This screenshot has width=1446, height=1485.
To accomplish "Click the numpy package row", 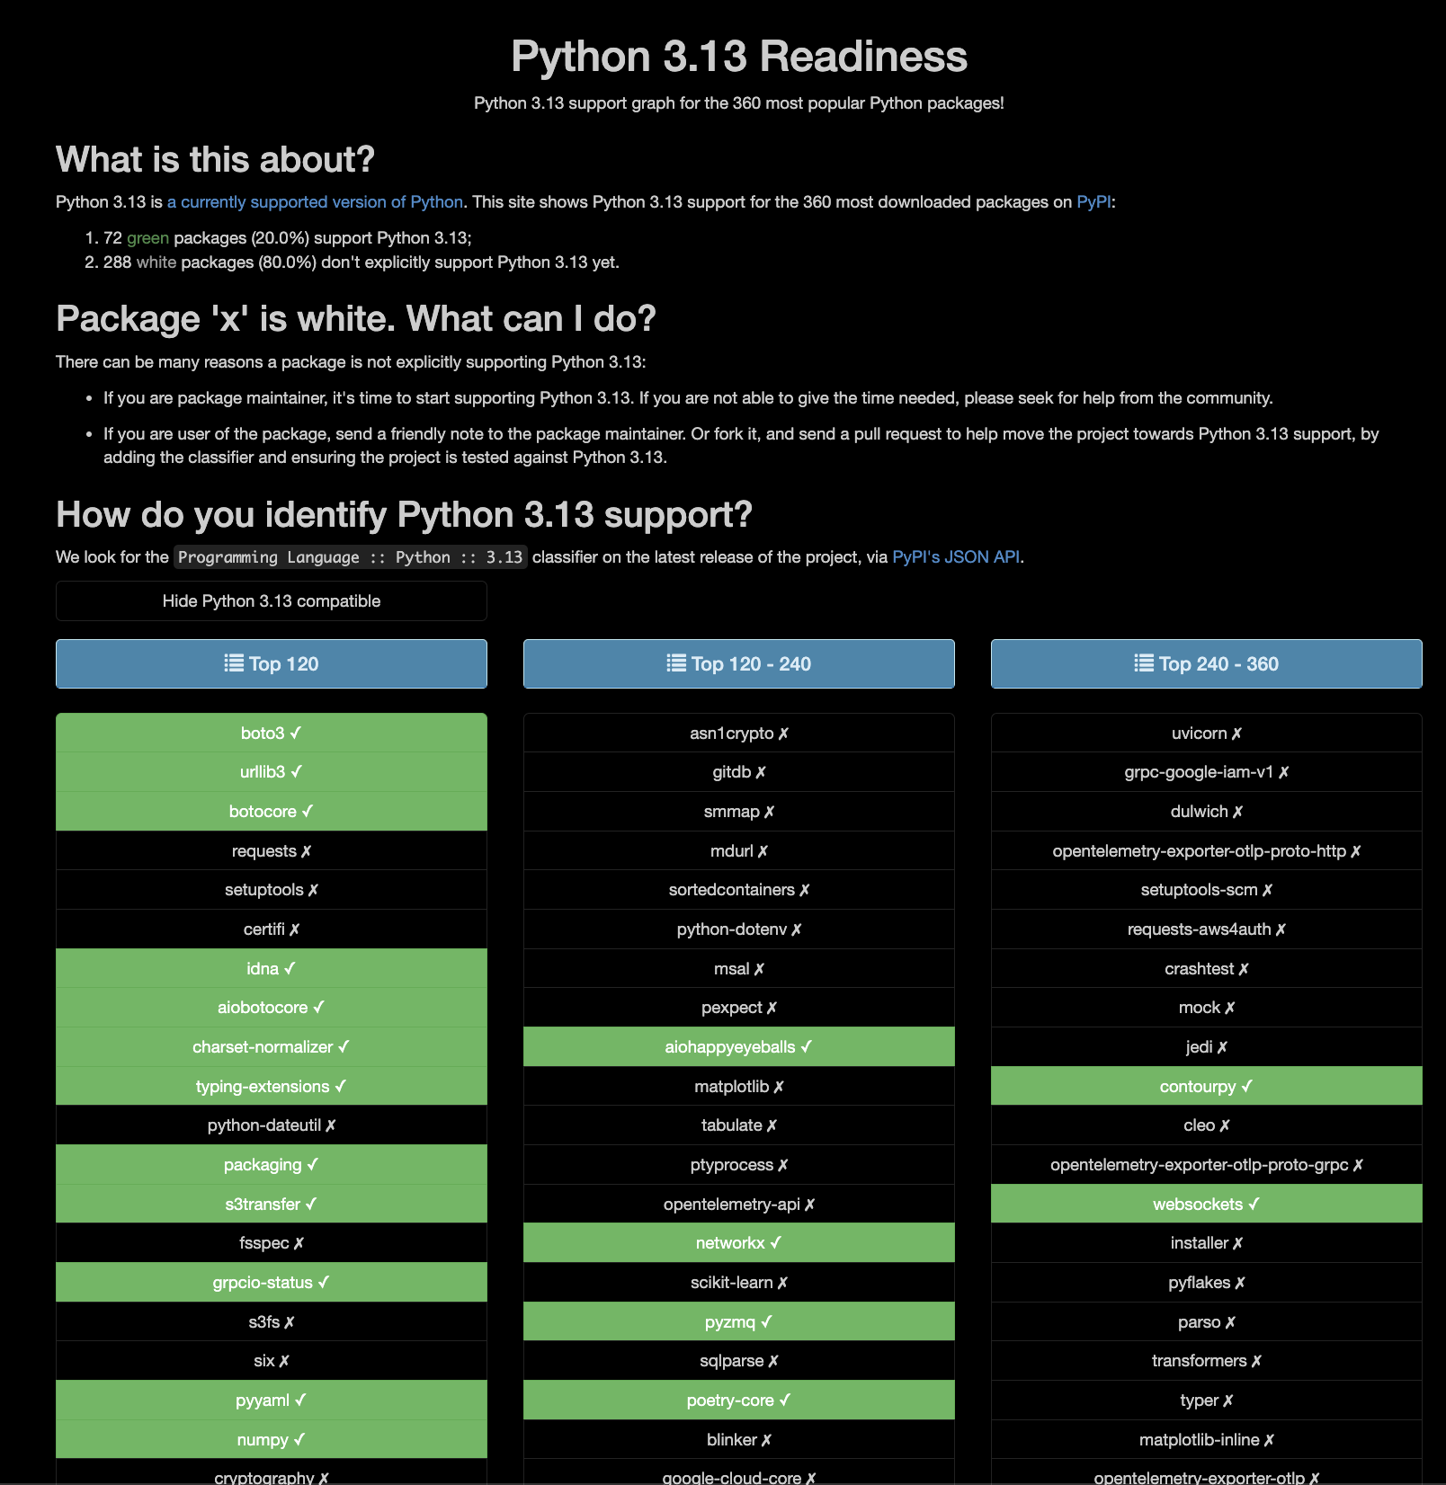I will (272, 1439).
